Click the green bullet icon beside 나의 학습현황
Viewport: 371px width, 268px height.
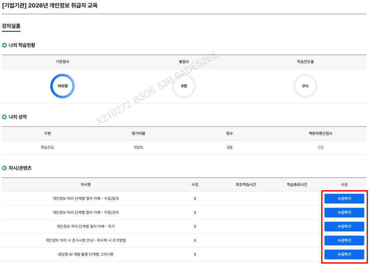tap(4, 45)
